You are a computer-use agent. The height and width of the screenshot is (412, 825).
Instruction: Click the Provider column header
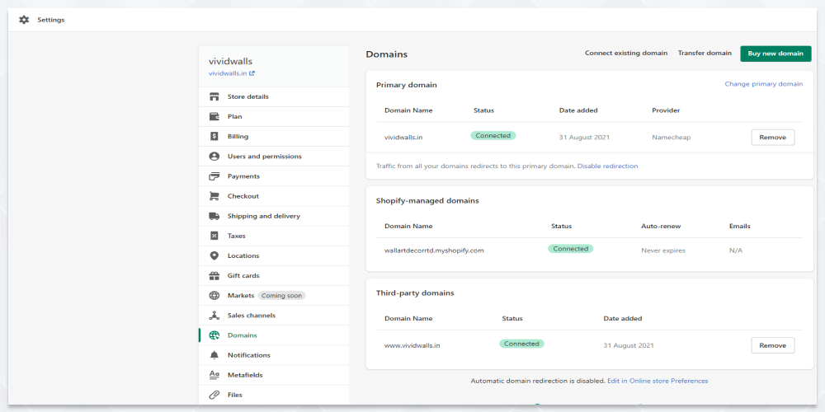tap(666, 110)
